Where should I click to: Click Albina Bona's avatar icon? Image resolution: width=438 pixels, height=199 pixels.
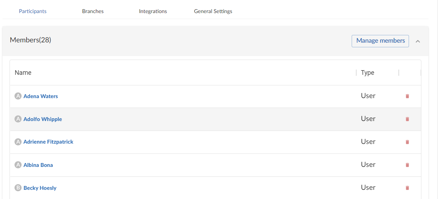[x=18, y=165]
